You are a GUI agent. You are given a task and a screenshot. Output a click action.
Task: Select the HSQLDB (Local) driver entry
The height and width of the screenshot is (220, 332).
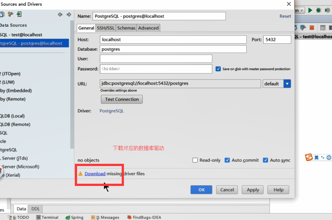pos(13,116)
